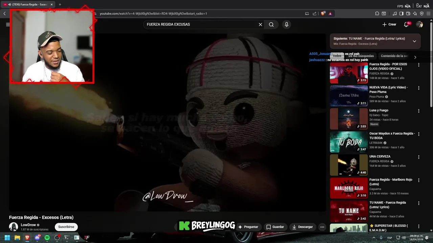Image resolution: width=433 pixels, height=243 pixels.
Task: Open Marlboro Rojo video thumbnail
Action: pyautogui.click(x=349, y=188)
